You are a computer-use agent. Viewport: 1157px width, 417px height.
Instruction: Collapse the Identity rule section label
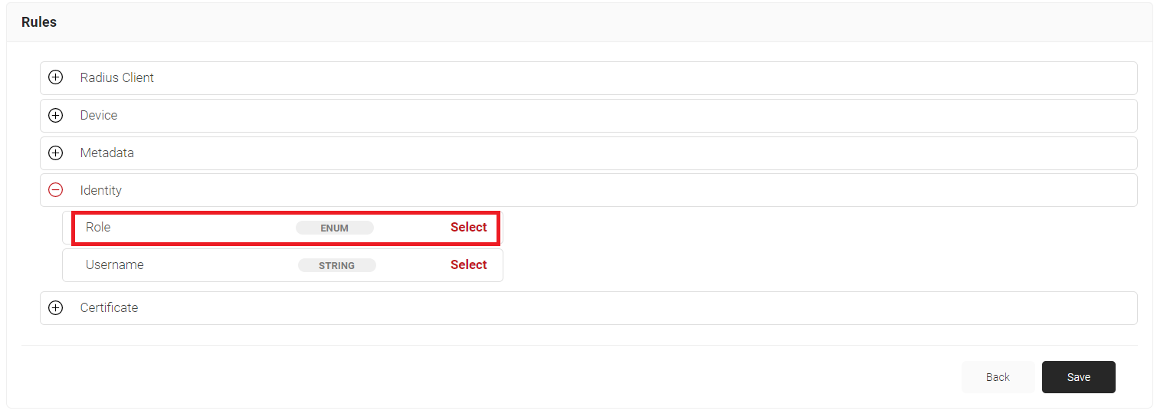101,190
